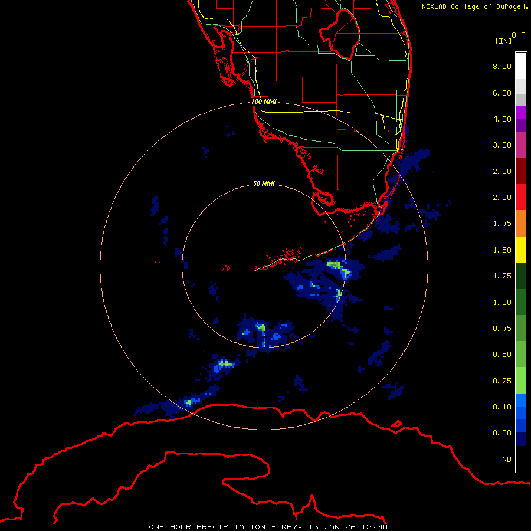Viewport: 531px width, 531px height.
Task: Pick the light green swatch beside 0.50
Action: (521, 354)
